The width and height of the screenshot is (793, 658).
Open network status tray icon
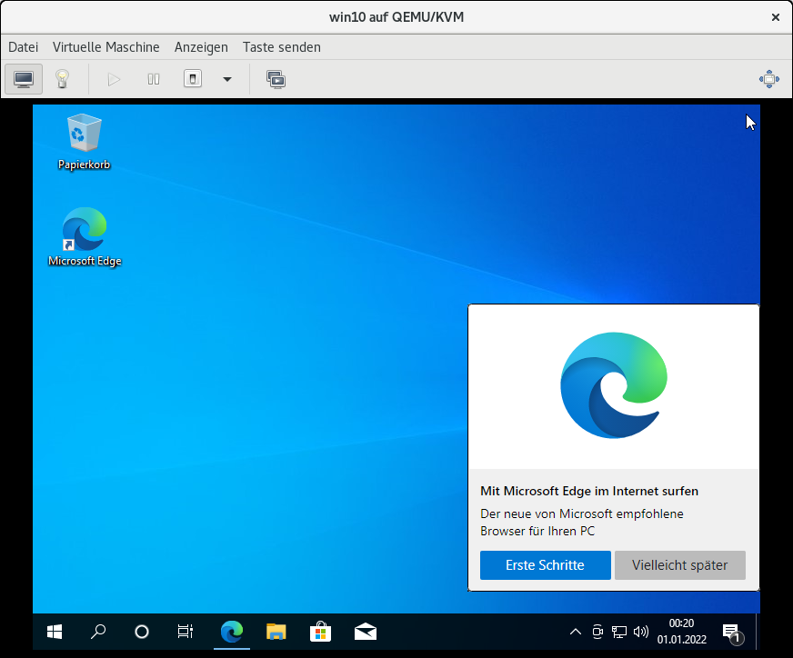point(619,632)
